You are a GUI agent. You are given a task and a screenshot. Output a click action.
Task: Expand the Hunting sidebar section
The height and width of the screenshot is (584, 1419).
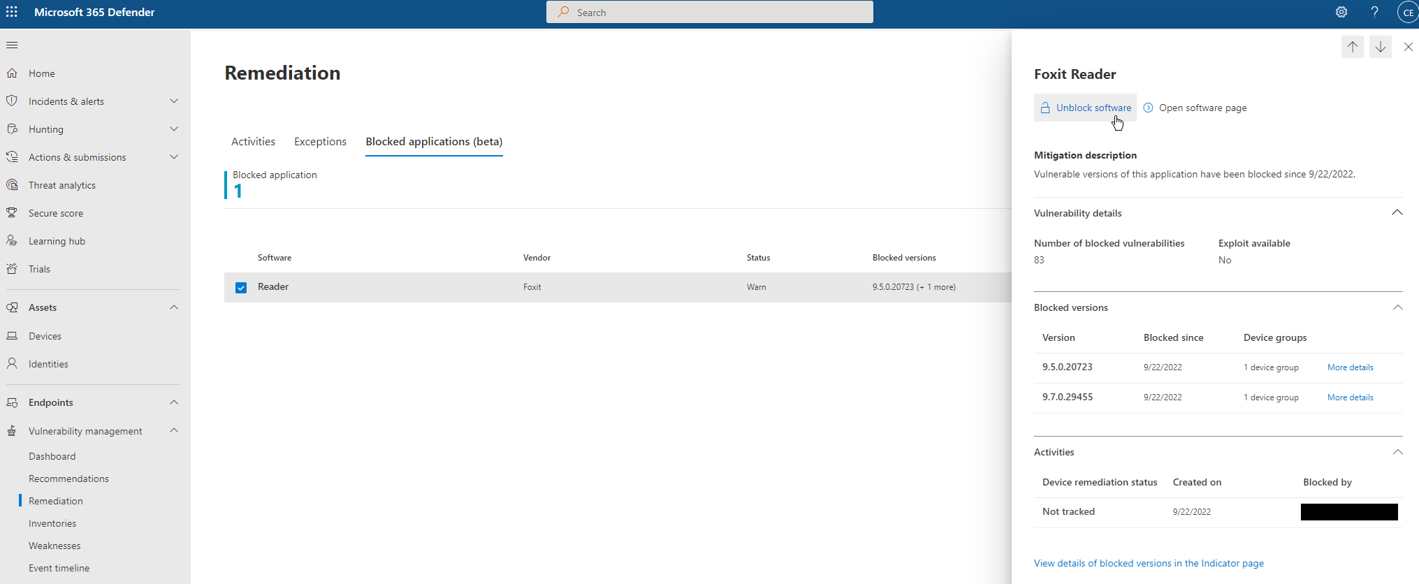point(174,129)
